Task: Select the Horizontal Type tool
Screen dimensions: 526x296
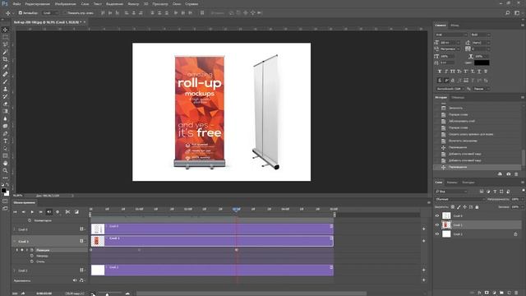Action: [5, 141]
